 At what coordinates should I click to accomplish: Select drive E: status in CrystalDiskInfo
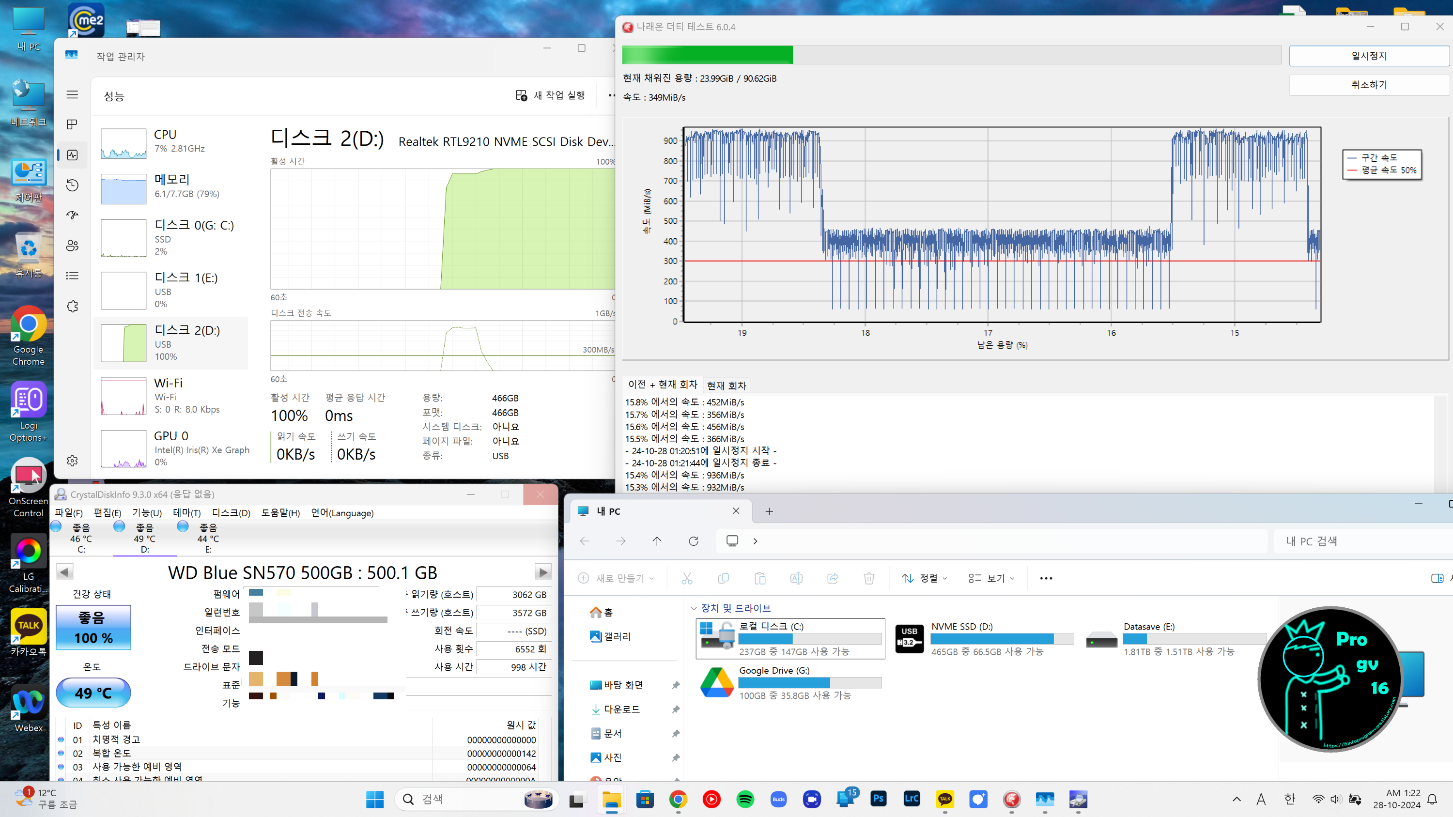coord(207,538)
